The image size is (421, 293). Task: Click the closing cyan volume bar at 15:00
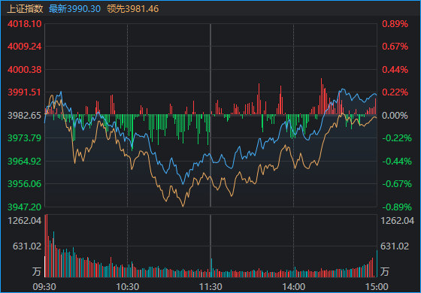(x=377, y=264)
